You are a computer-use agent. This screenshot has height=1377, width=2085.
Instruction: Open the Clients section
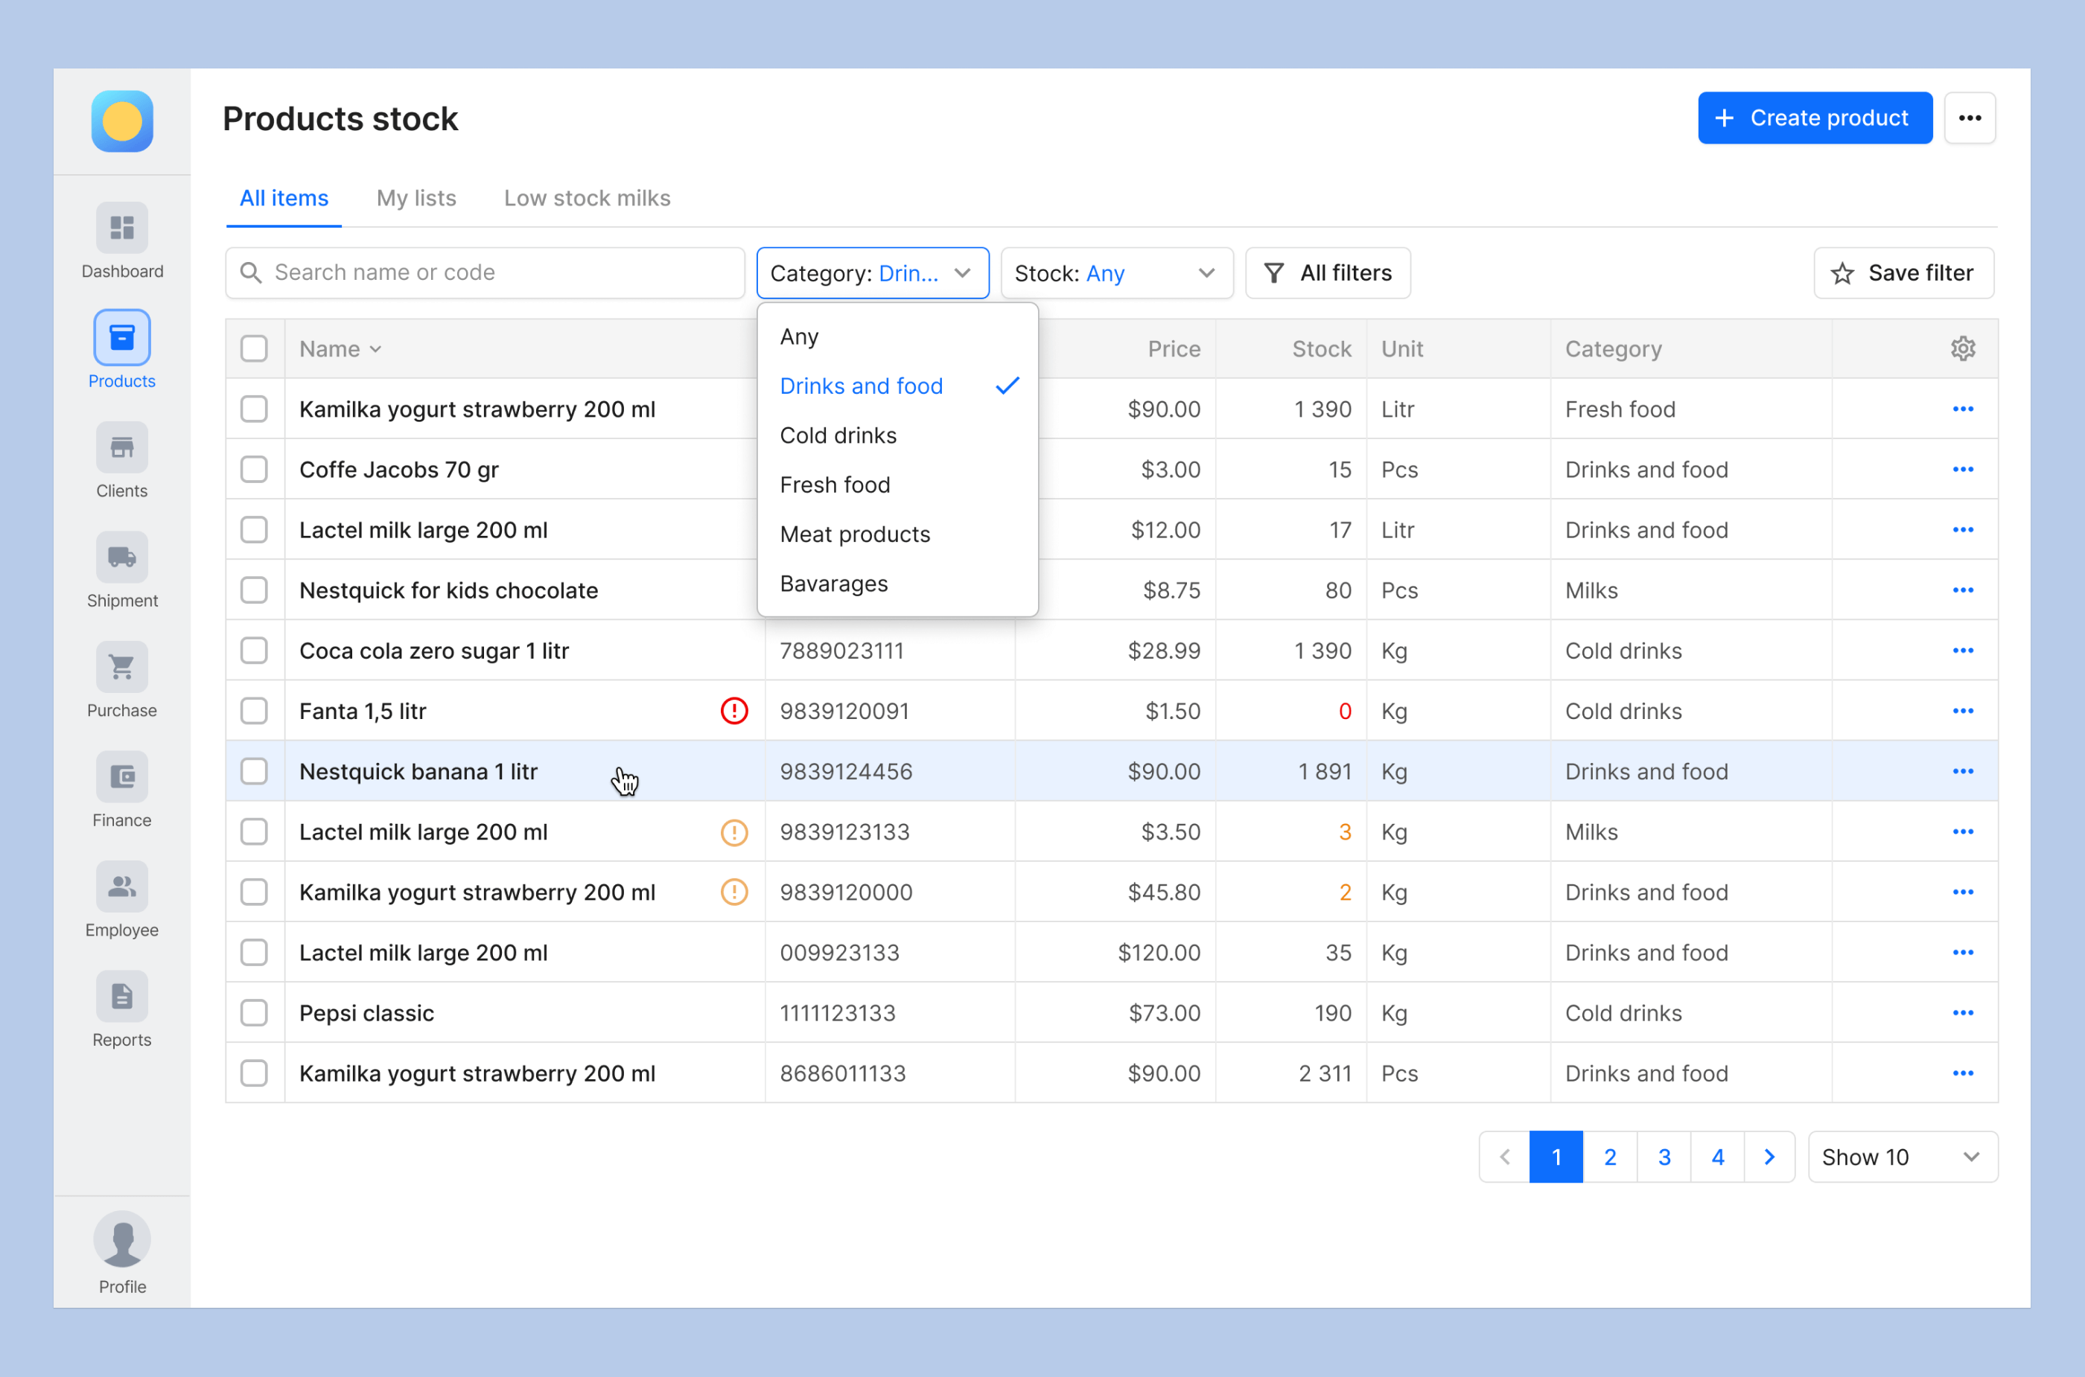(x=121, y=461)
